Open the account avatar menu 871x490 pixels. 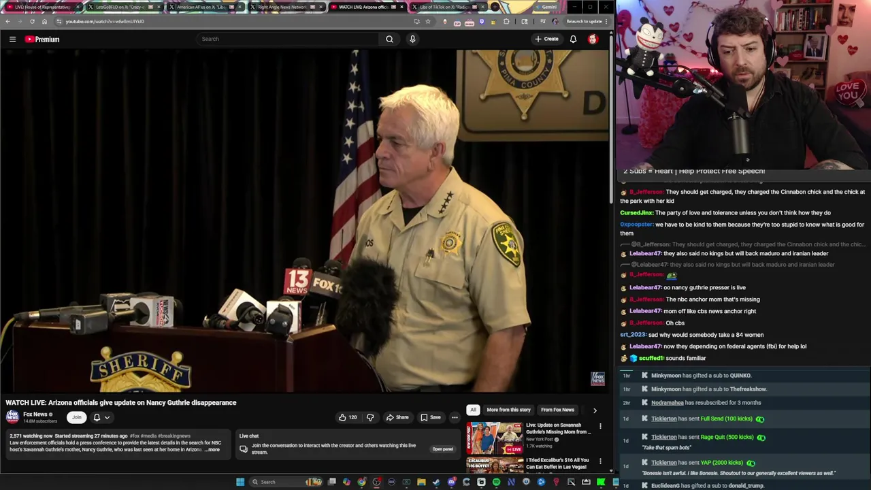(593, 39)
